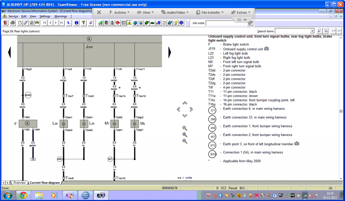Expand the TeamViewer Actions dropdown
The image size is (345, 201).
(x=119, y=12)
